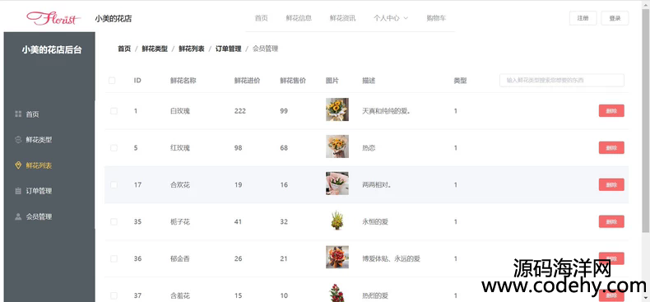
Task: Open 鲜花信息 in top navigation
Action: coord(299,18)
